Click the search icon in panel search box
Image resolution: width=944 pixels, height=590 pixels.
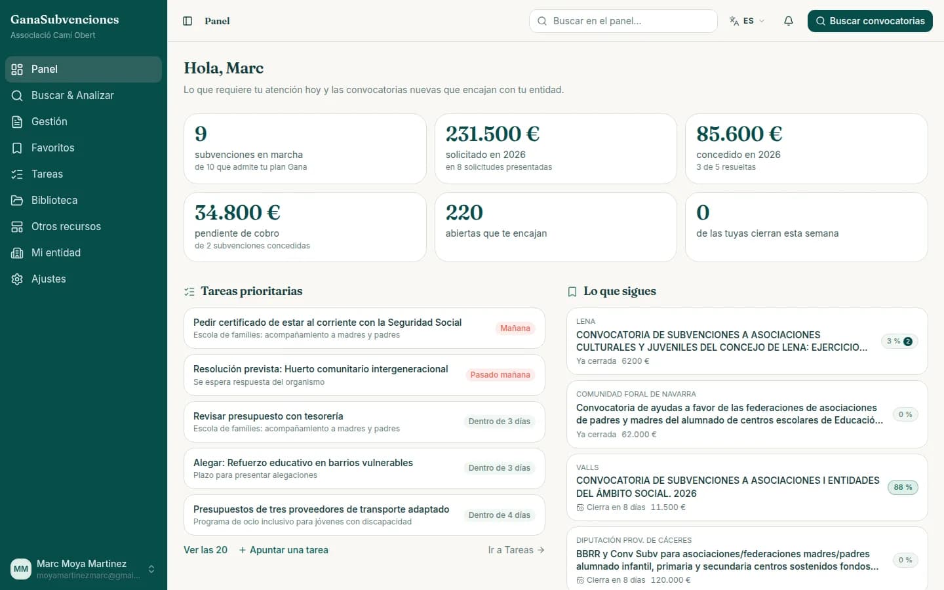[x=542, y=21]
